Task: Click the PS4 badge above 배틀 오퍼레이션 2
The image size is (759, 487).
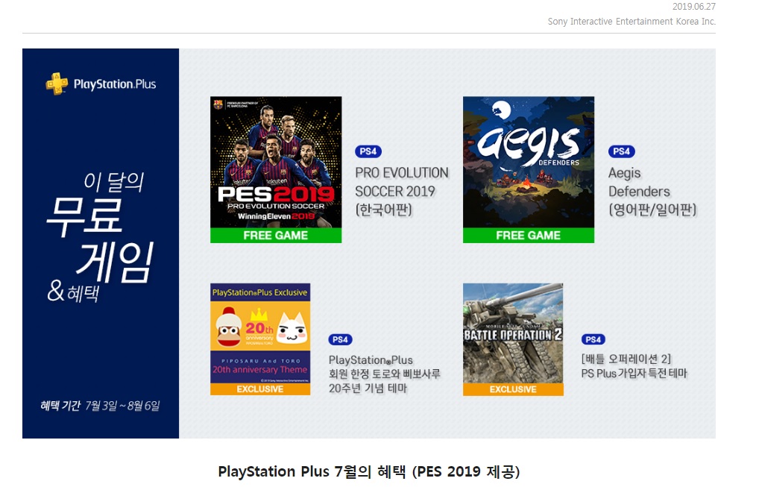Action: point(593,339)
